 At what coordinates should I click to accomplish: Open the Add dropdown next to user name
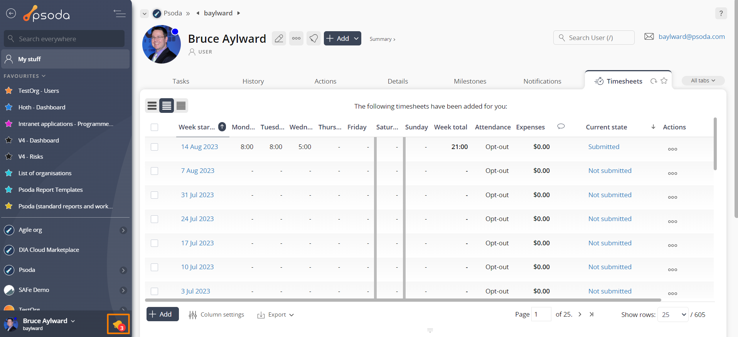point(342,39)
